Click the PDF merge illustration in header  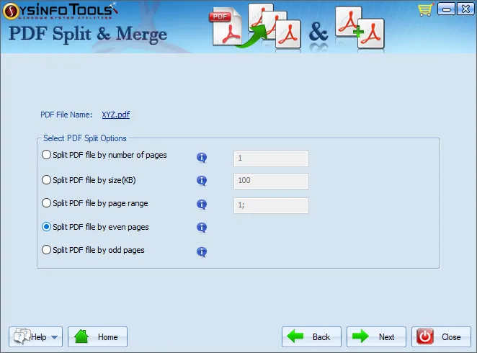click(360, 27)
